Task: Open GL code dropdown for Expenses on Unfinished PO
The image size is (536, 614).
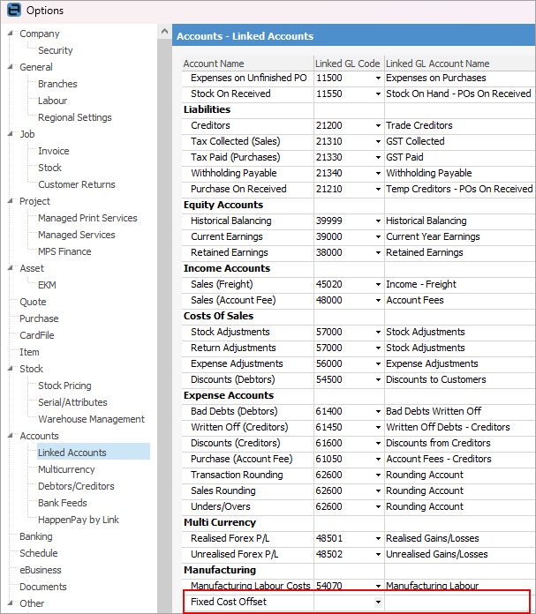Action: point(378,78)
